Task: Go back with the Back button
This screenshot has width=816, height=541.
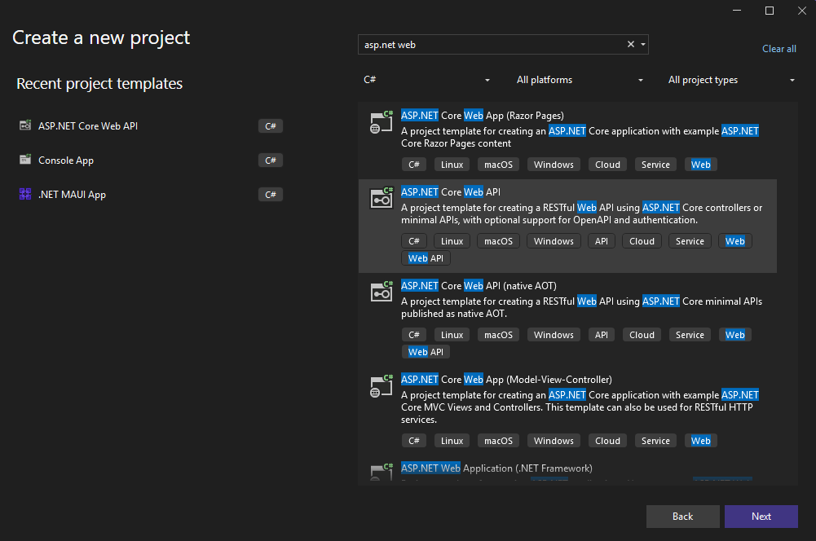Action: [682, 517]
